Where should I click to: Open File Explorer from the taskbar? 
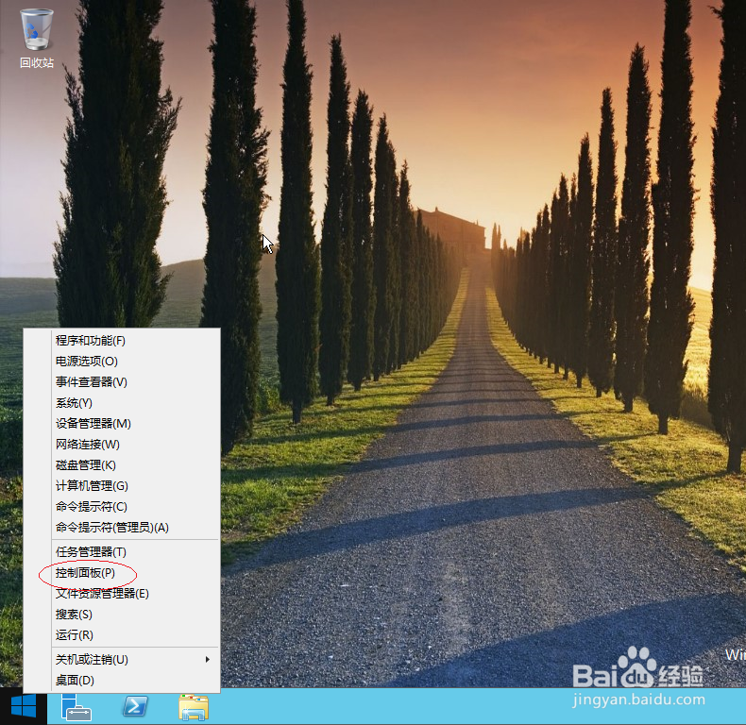[194, 707]
